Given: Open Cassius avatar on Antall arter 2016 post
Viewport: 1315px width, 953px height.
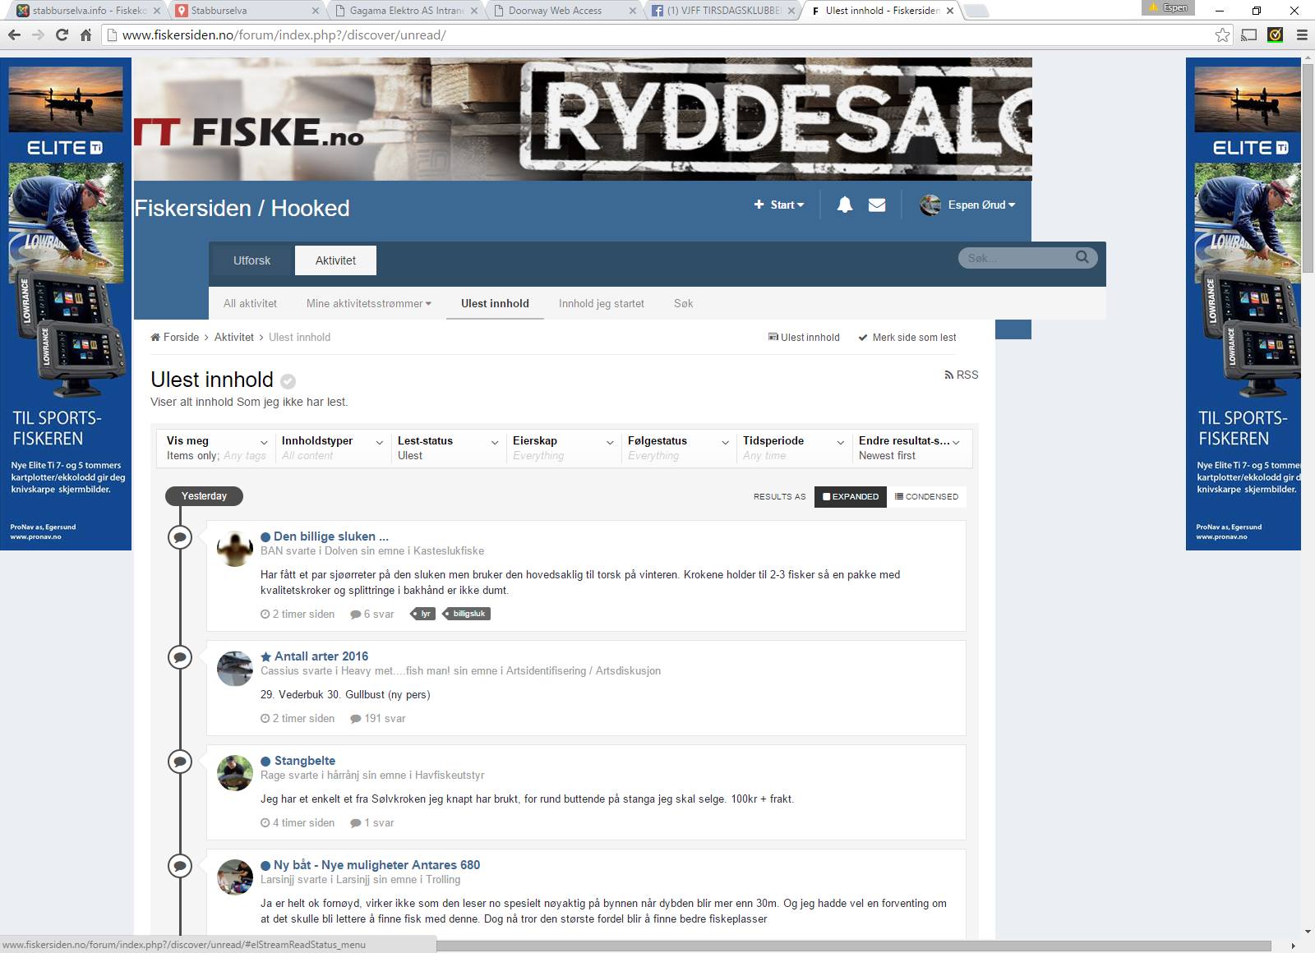Looking at the screenshot, I should click(234, 668).
